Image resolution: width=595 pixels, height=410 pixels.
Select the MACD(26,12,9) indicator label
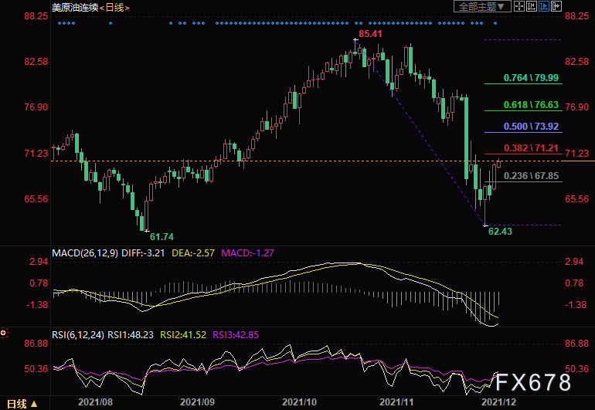pos(85,253)
